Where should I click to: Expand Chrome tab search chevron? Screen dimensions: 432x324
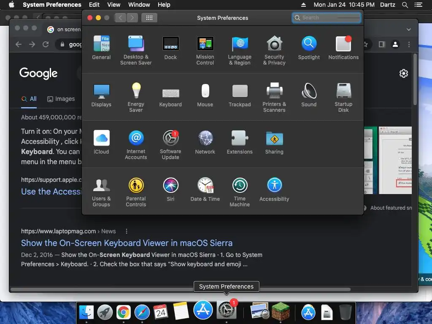pyautogui.click(x=409, y=30)
